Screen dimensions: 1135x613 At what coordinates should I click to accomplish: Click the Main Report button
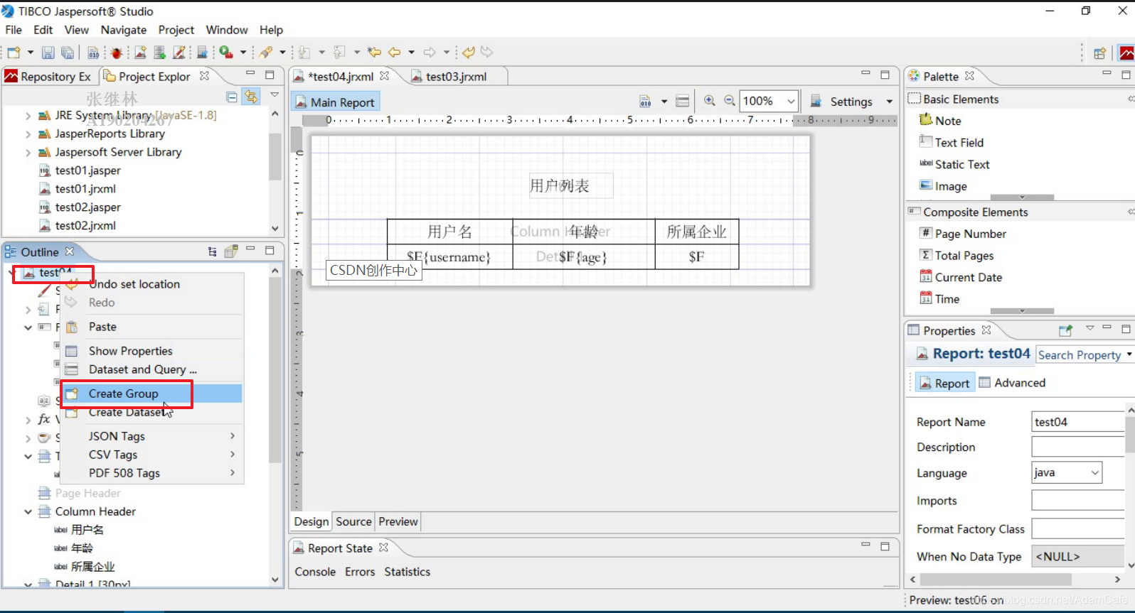click(335, 102)
